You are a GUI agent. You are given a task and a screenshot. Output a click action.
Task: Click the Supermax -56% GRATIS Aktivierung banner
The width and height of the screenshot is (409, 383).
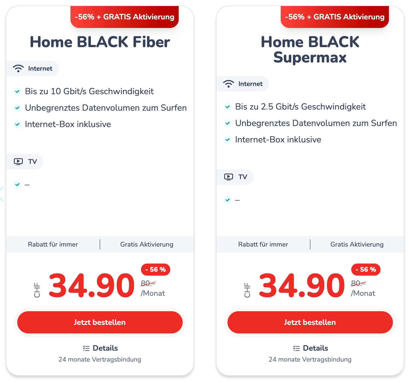pyautogui.click(x=335, y=17)
